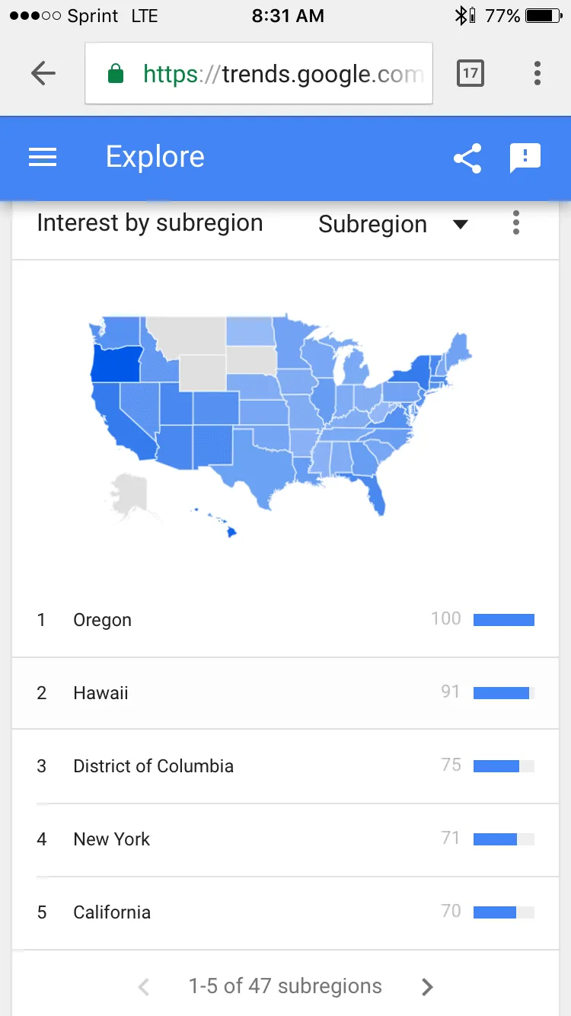This screenshot has height=1016, width=571.
Task: Select Hawaii in the subregion list
Action: tap(101, 693)
